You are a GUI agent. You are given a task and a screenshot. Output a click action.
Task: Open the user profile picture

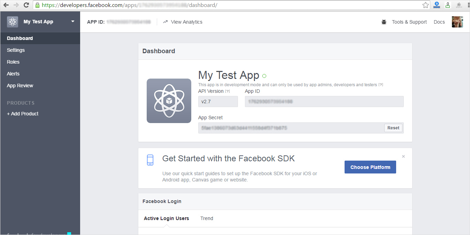(457, 22)
